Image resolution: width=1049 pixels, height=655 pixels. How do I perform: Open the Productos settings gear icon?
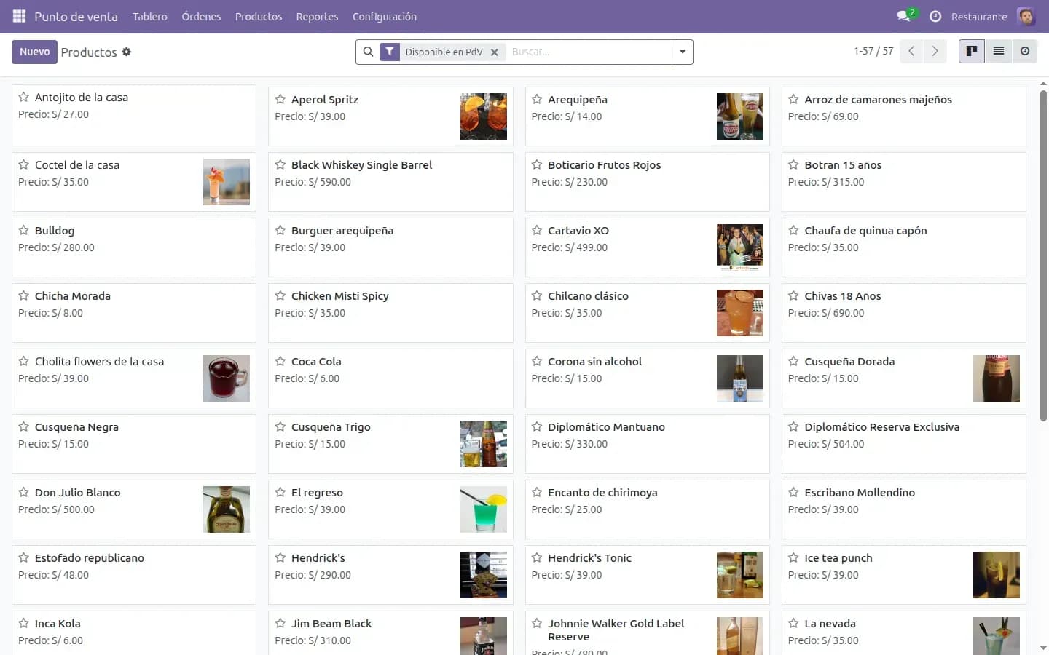126,52
